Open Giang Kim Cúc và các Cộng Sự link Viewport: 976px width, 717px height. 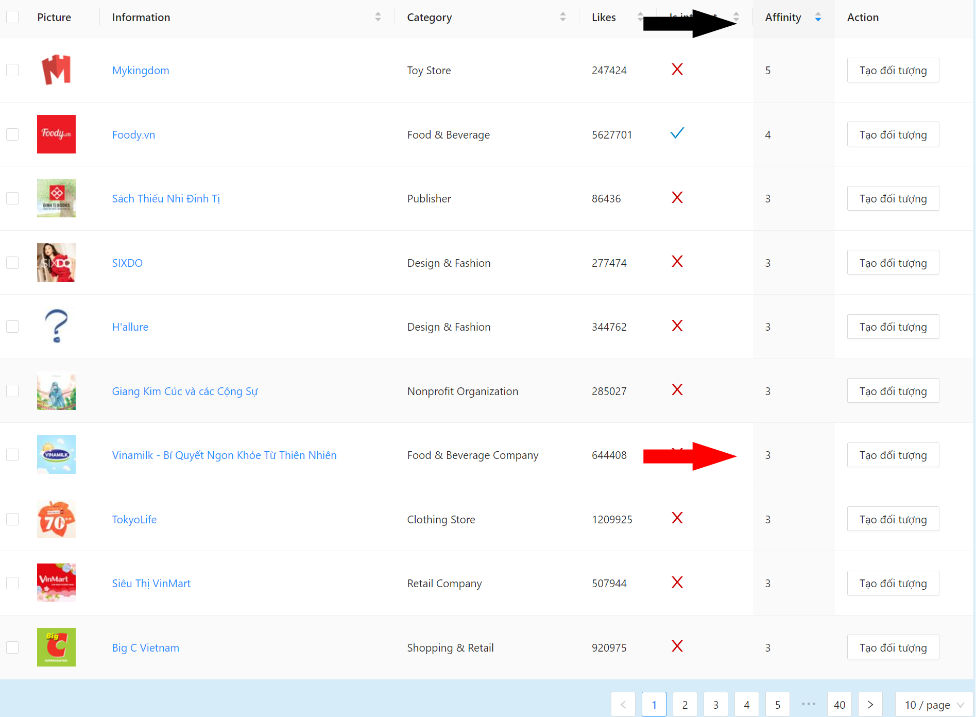pos(185,391)
